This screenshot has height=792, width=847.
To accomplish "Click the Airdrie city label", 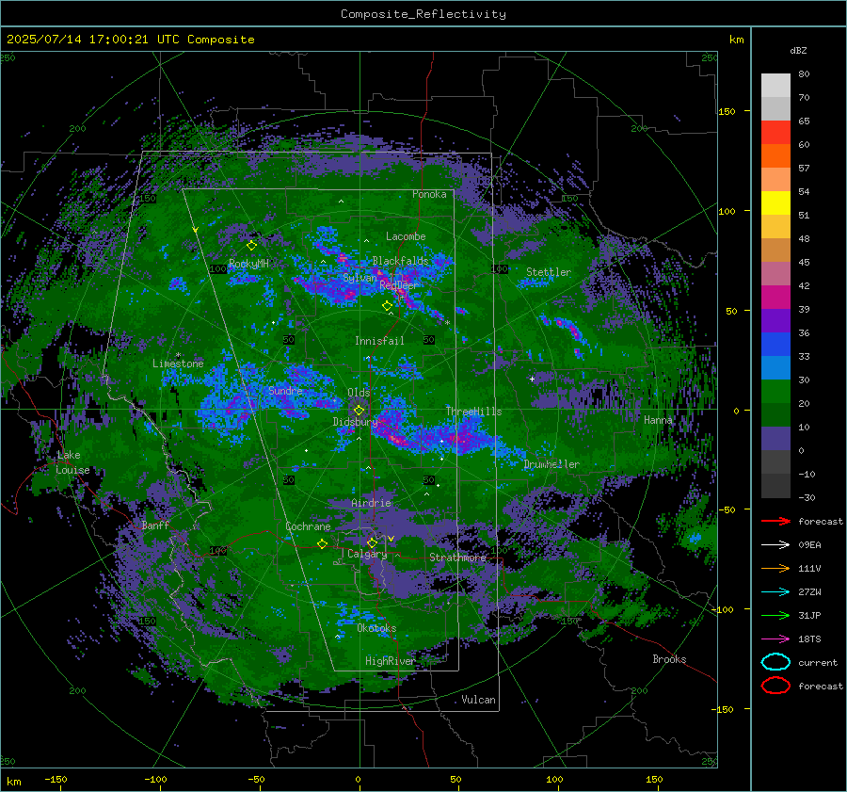I will tap(371, 503).
